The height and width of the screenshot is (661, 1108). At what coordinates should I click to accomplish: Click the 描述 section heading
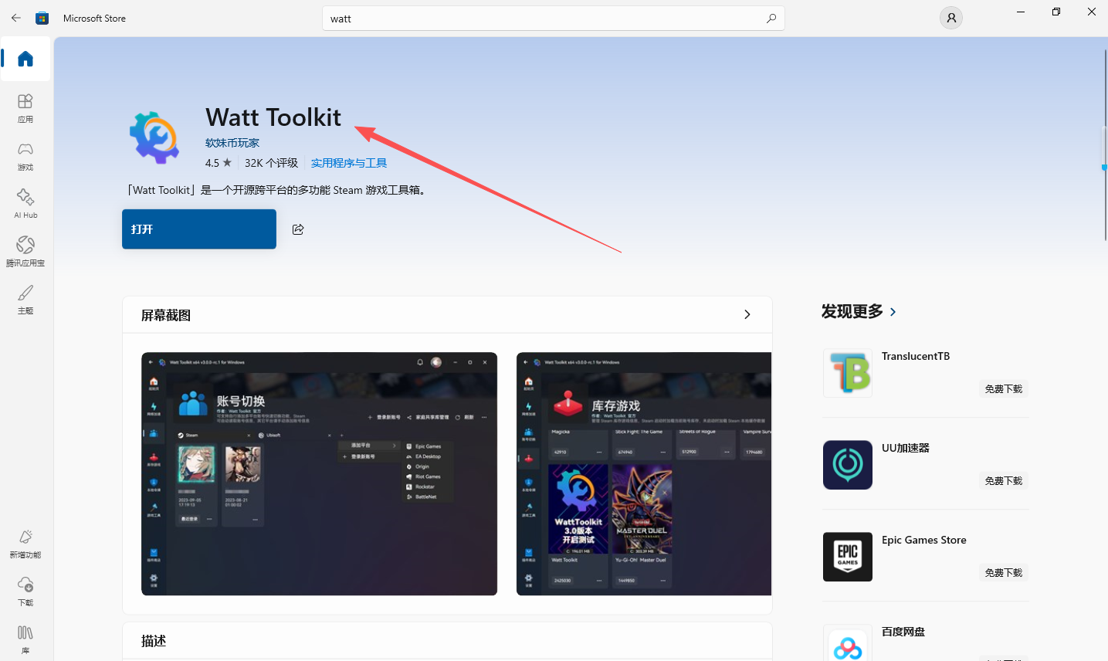(x=154, y=641)
